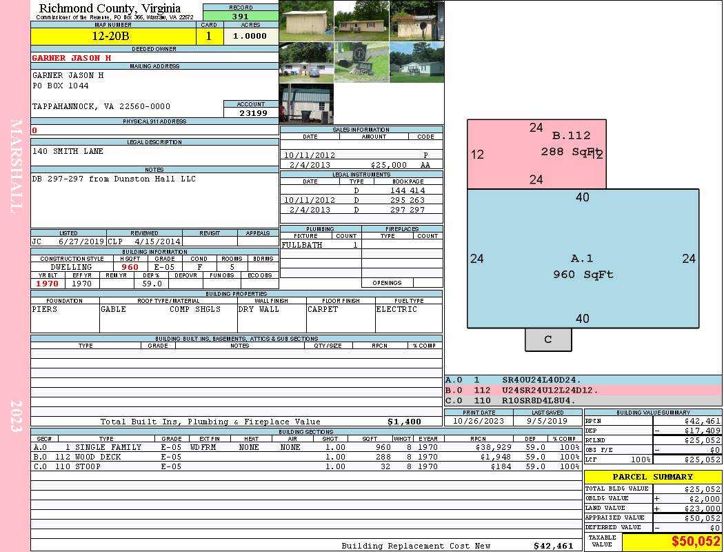Screen dimensions: 724x552
Task: Click Building Replacement Cost New $42,461
Action: 553,546
